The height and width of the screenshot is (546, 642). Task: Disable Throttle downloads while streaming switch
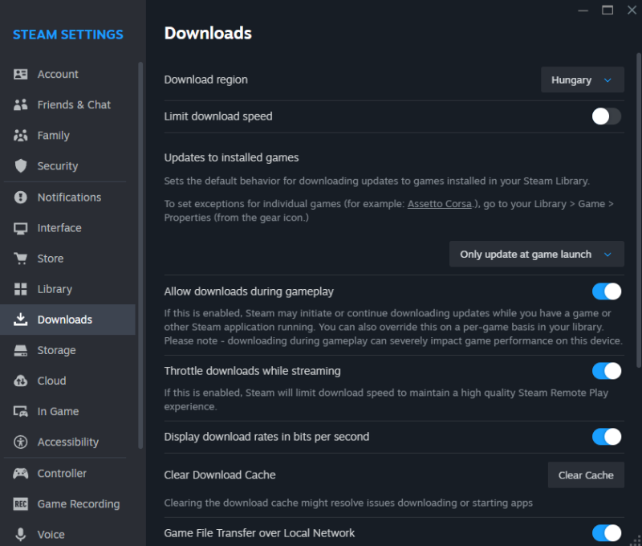coord(606,370)
